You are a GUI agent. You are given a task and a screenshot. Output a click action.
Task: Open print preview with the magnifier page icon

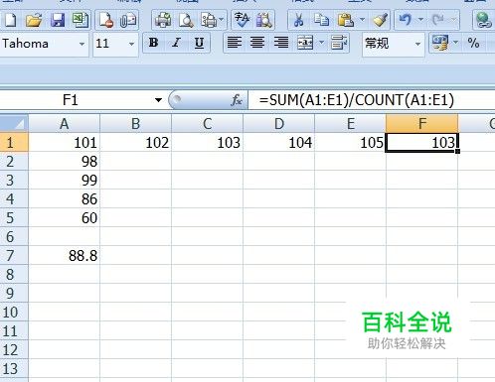point(186,20)
